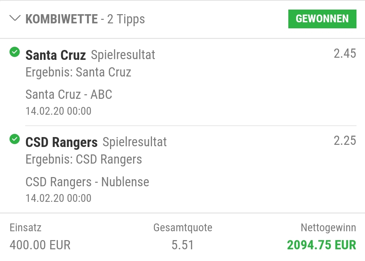Click the green checkmark beside Santa Cruz
Screen dimensions: 365x261
pyautogui.click(x=15, y=53)
